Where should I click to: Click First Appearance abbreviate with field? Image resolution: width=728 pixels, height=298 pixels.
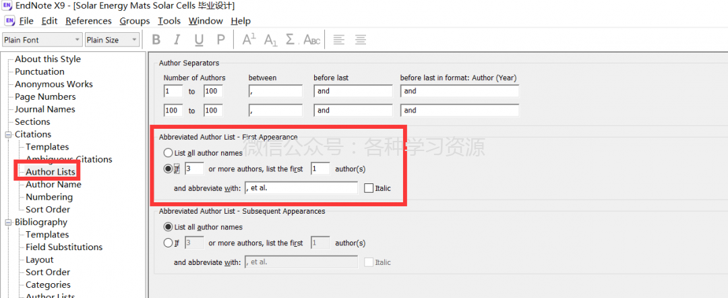(x=301, y=188)
